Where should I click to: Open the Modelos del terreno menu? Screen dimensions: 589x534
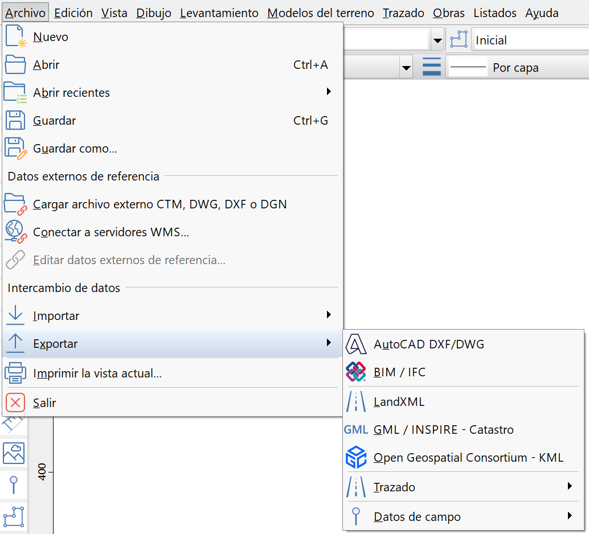tap(320, 13)
